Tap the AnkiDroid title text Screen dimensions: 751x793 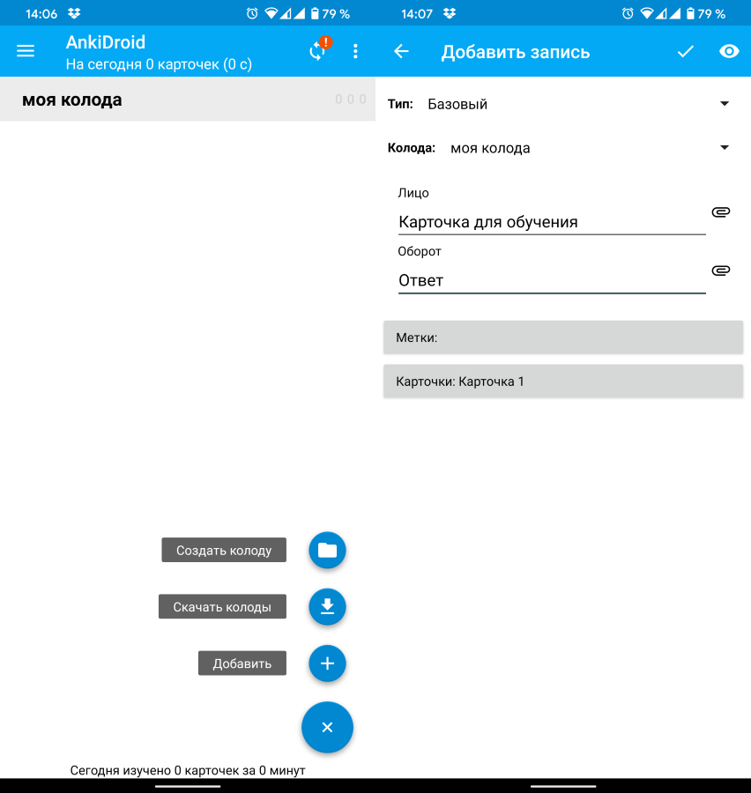105,42
